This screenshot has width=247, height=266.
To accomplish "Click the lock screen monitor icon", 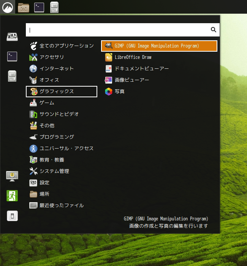I will (x=12, y=176).
